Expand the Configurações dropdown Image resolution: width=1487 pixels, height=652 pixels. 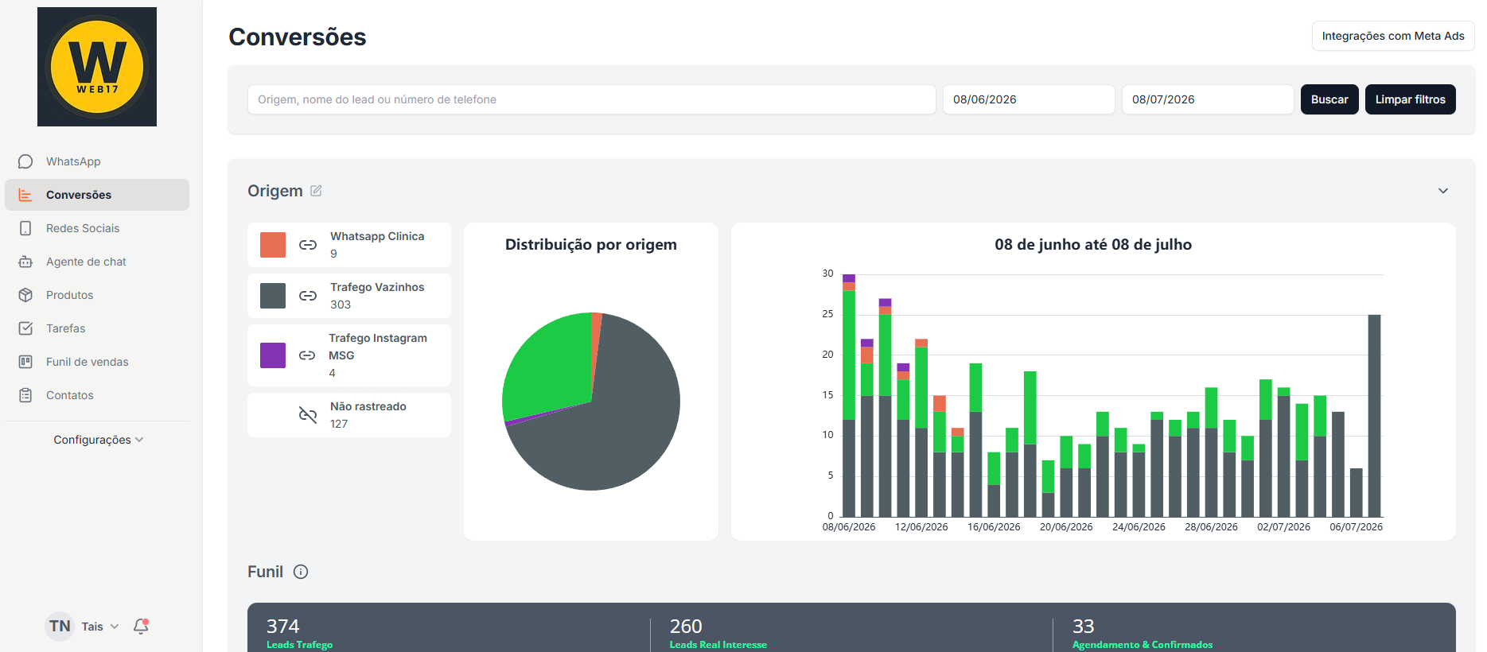tap(98, 440)
